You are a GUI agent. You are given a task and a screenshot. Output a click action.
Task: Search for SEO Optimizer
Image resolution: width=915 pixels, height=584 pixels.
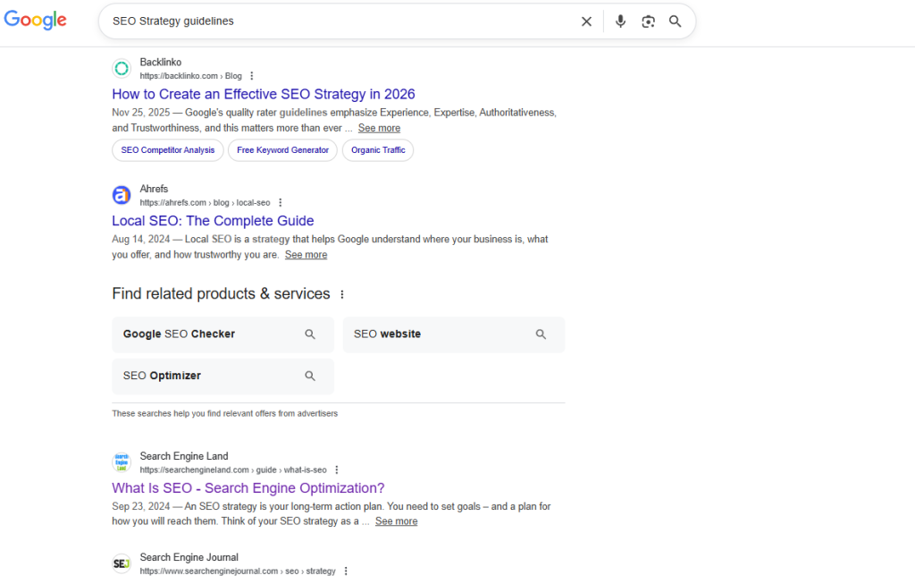point(222,377)
